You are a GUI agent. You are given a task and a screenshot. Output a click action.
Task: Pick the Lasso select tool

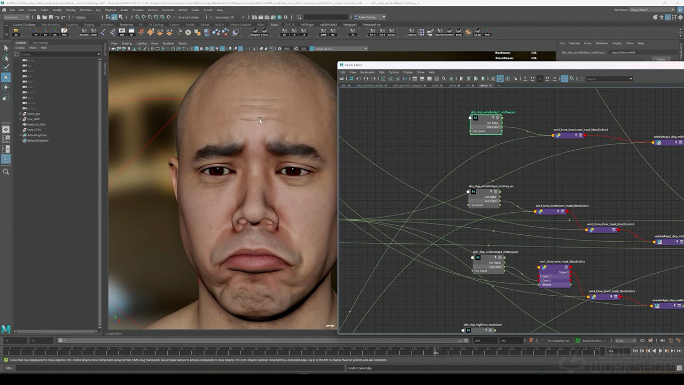pyautogui.click(x=6, y=57)
